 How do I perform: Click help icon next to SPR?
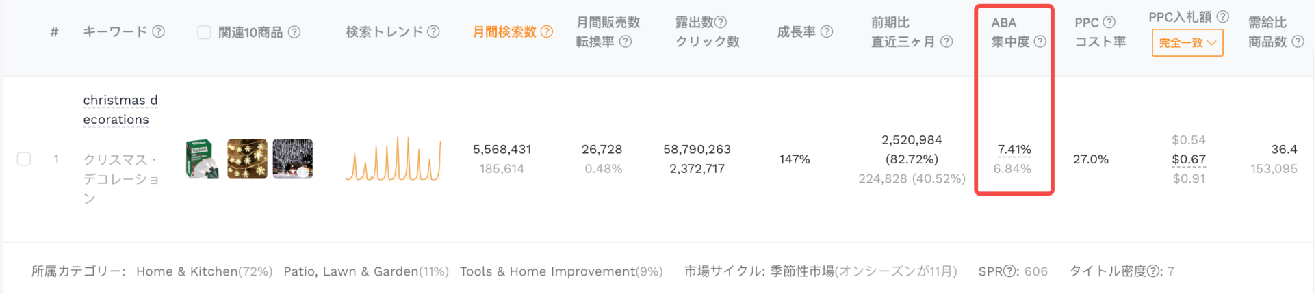click(x=1009, y=271)
